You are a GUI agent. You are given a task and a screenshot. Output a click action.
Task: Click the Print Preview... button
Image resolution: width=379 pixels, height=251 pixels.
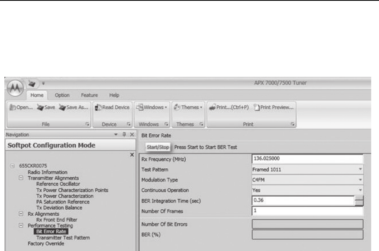[x=273, y=107]
